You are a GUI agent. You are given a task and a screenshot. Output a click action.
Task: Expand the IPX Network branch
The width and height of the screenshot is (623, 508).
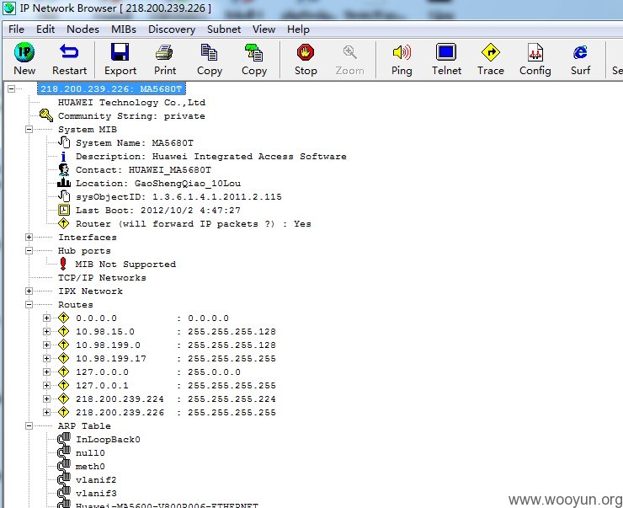coord(29,291)
